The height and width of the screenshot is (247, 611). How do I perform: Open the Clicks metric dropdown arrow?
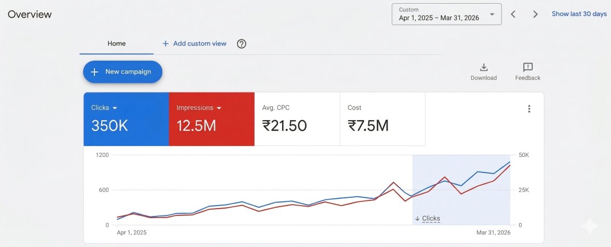(115, 108)
